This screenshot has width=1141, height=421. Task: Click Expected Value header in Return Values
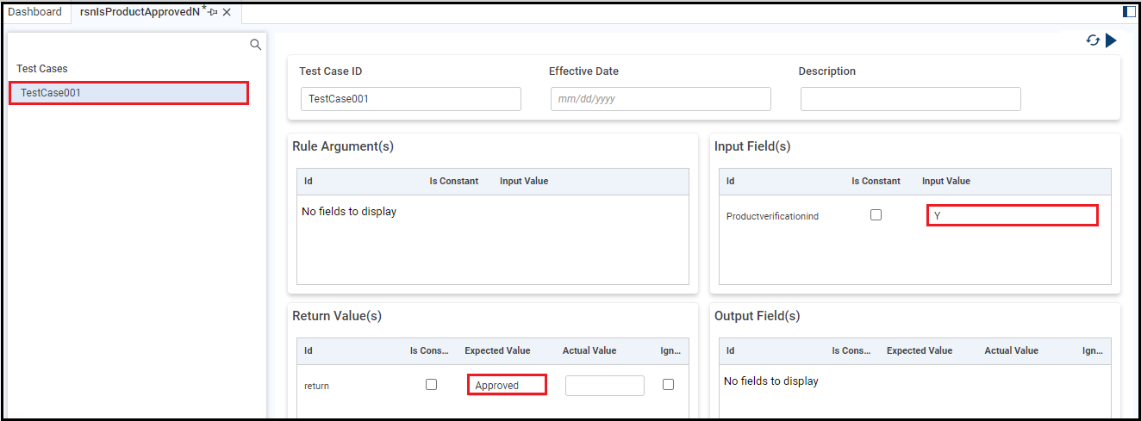tap(497, 350)
